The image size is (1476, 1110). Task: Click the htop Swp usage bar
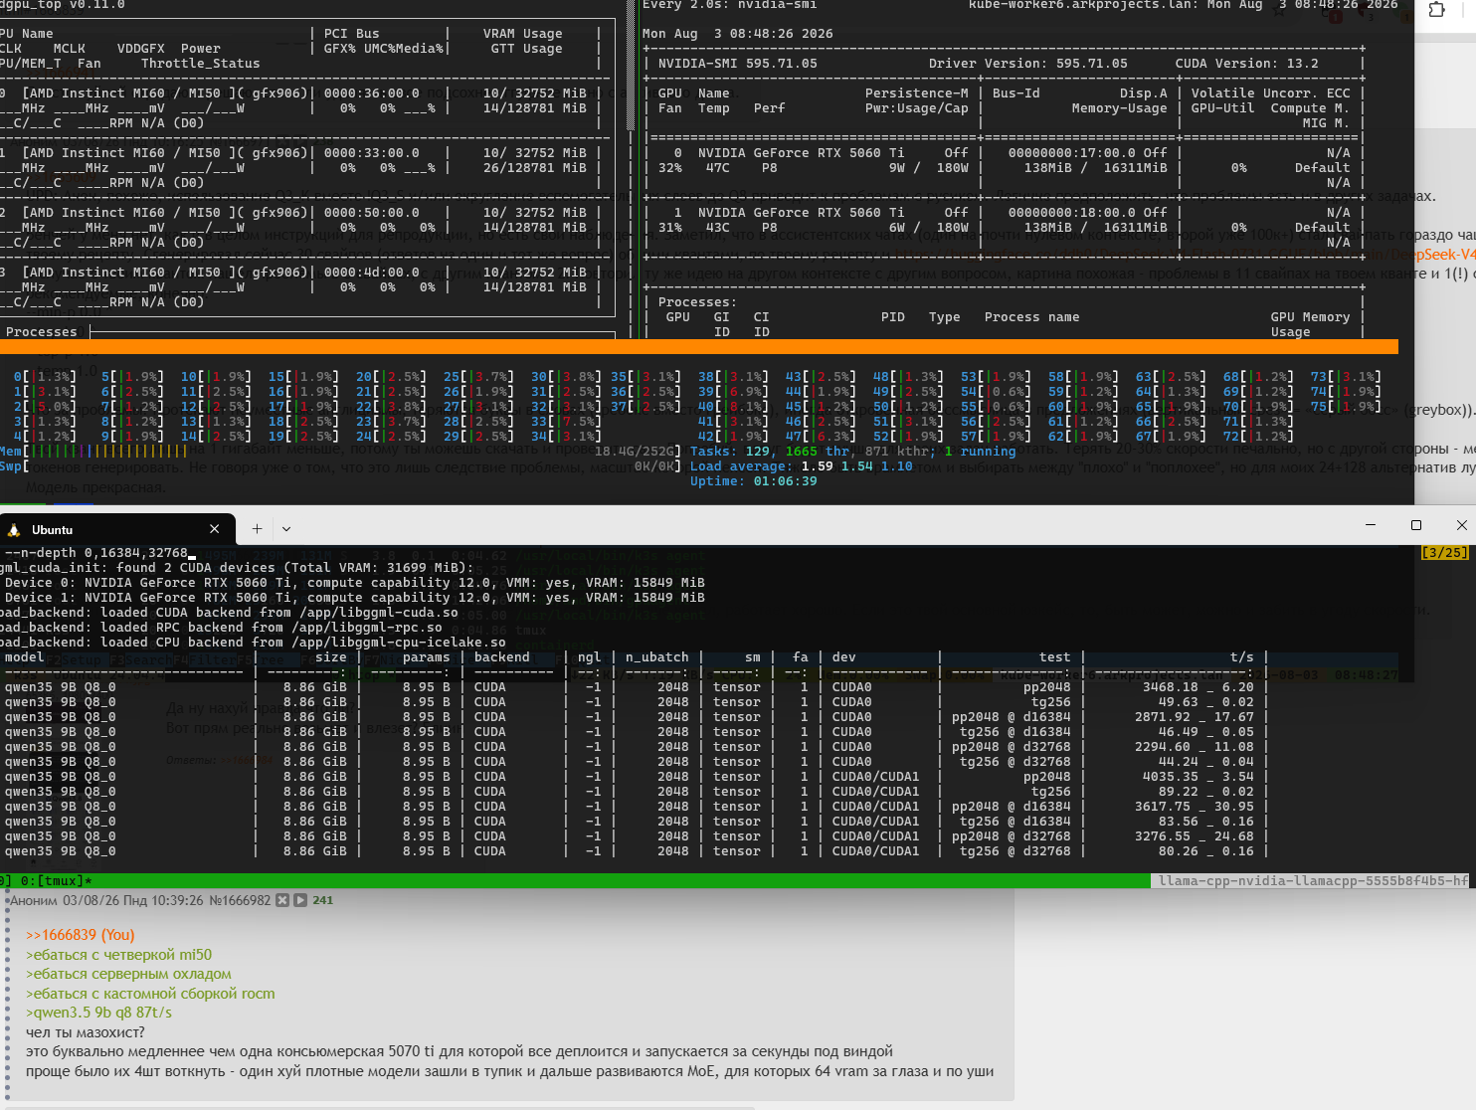342,466
